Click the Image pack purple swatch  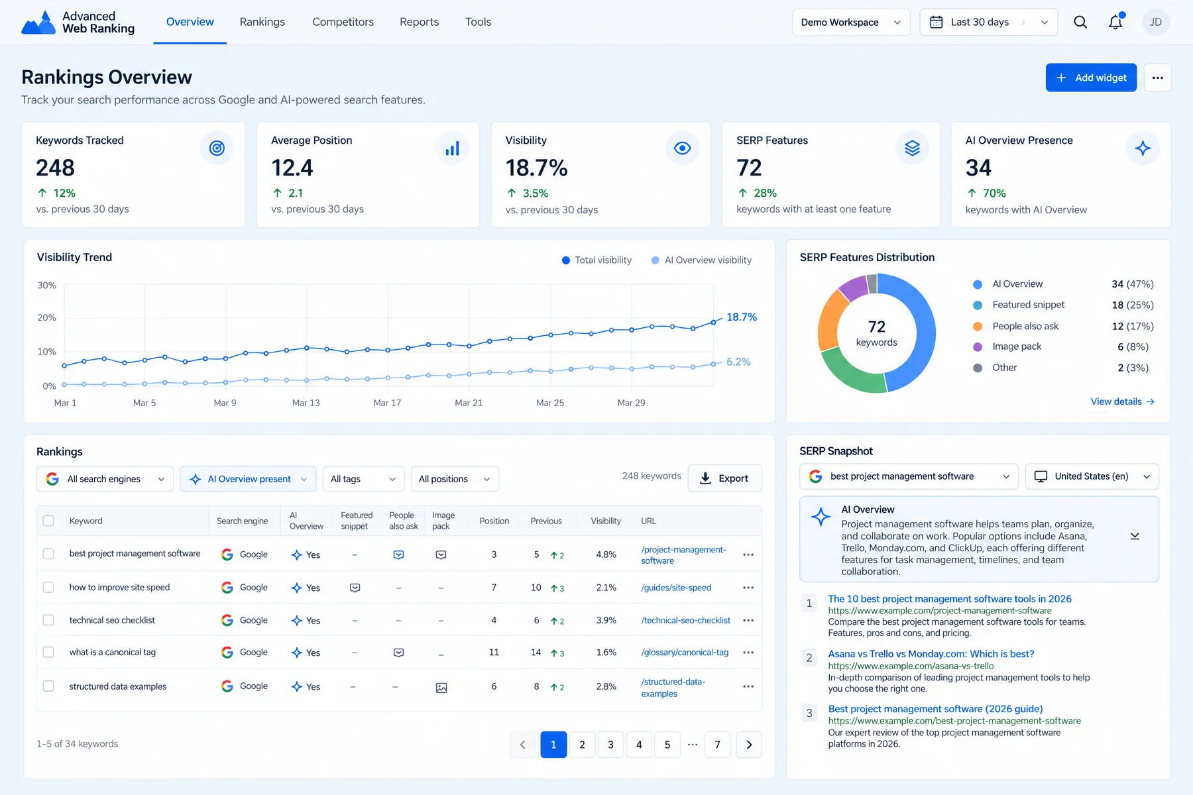point(977,347)
